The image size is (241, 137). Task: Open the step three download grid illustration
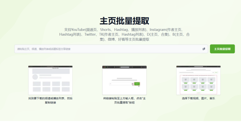pos(198,80)
